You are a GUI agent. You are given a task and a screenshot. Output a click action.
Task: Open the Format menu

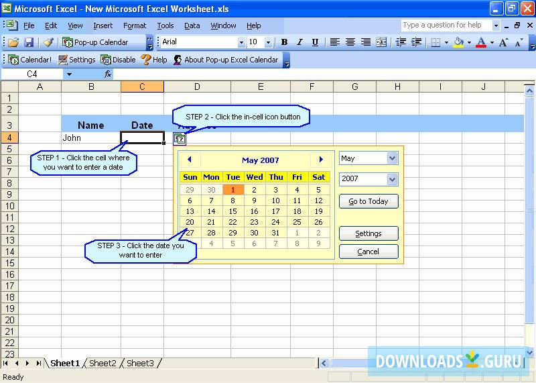135,25
